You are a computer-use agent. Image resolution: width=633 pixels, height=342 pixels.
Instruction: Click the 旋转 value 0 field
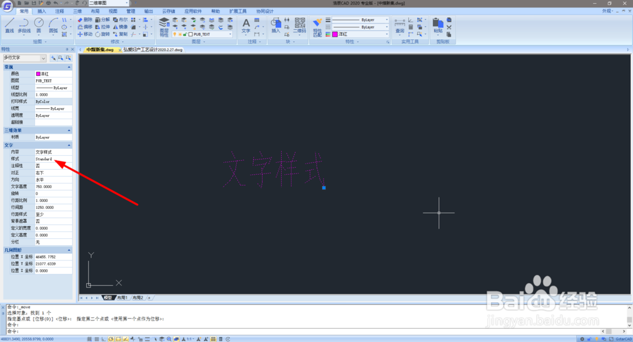coord(53,193)
